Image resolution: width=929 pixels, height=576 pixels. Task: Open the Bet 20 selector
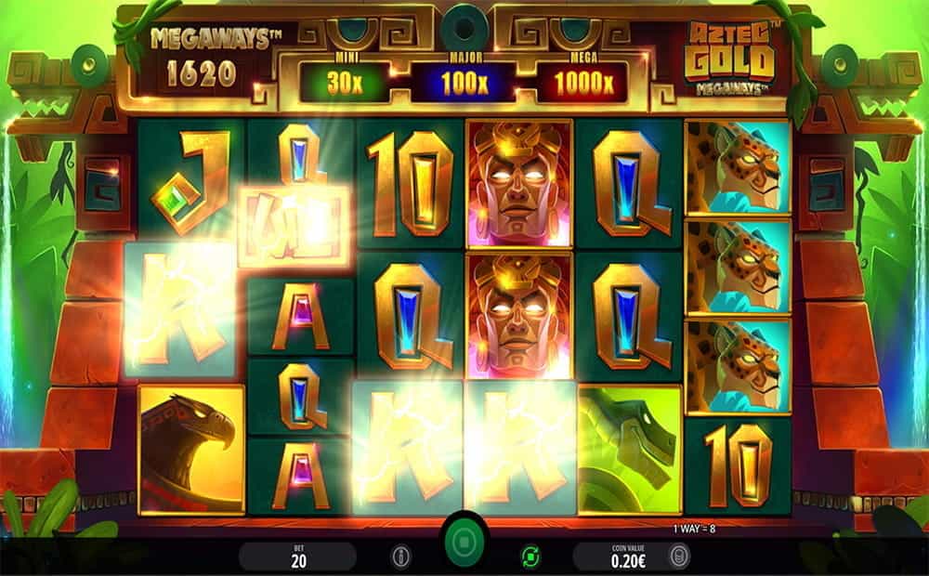[298, 556]
